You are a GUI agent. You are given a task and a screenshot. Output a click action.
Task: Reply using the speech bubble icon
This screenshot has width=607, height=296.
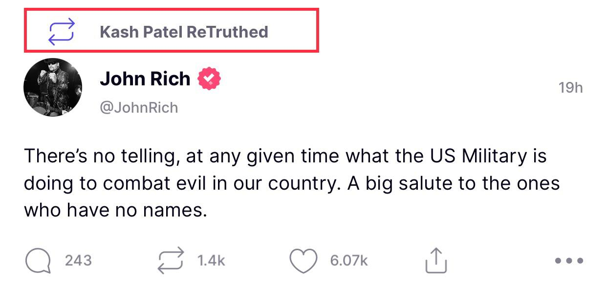(x=38, y=260)
